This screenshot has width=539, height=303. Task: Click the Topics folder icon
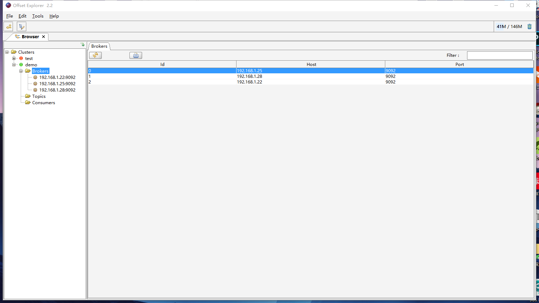click(28, 96)
